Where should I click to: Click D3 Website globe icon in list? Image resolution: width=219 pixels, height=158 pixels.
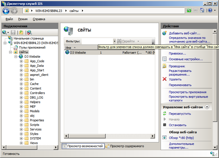pyautogui.click(x=67, y=52)
